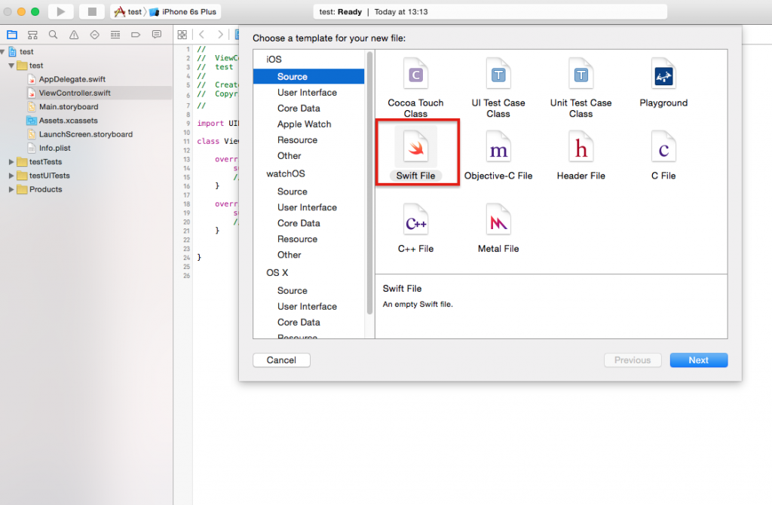This screenshot has width=772, height=505.
Task: Collapse the test folder disclosure triangle
Action: 11,66
